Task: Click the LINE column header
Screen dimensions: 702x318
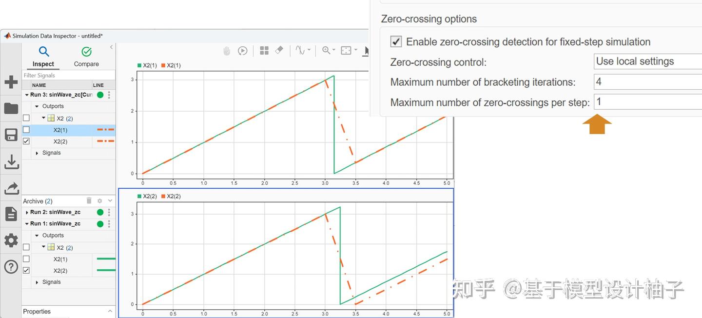Action: 98,85
